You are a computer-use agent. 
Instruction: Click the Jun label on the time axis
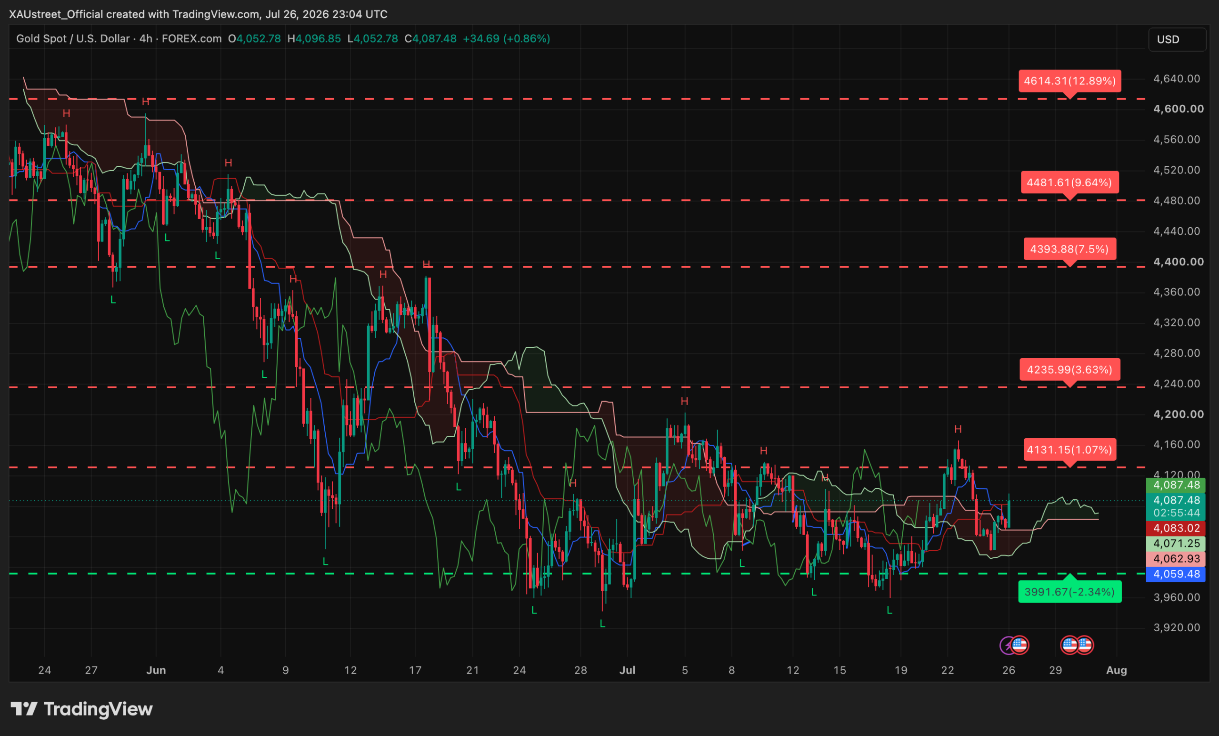coord(156,670)
